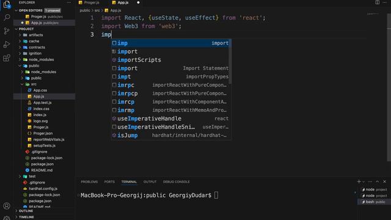Choose the isJump hardhat suggestion
The height and width of the screenshot is (220, 391).
[x=170, y=136]
